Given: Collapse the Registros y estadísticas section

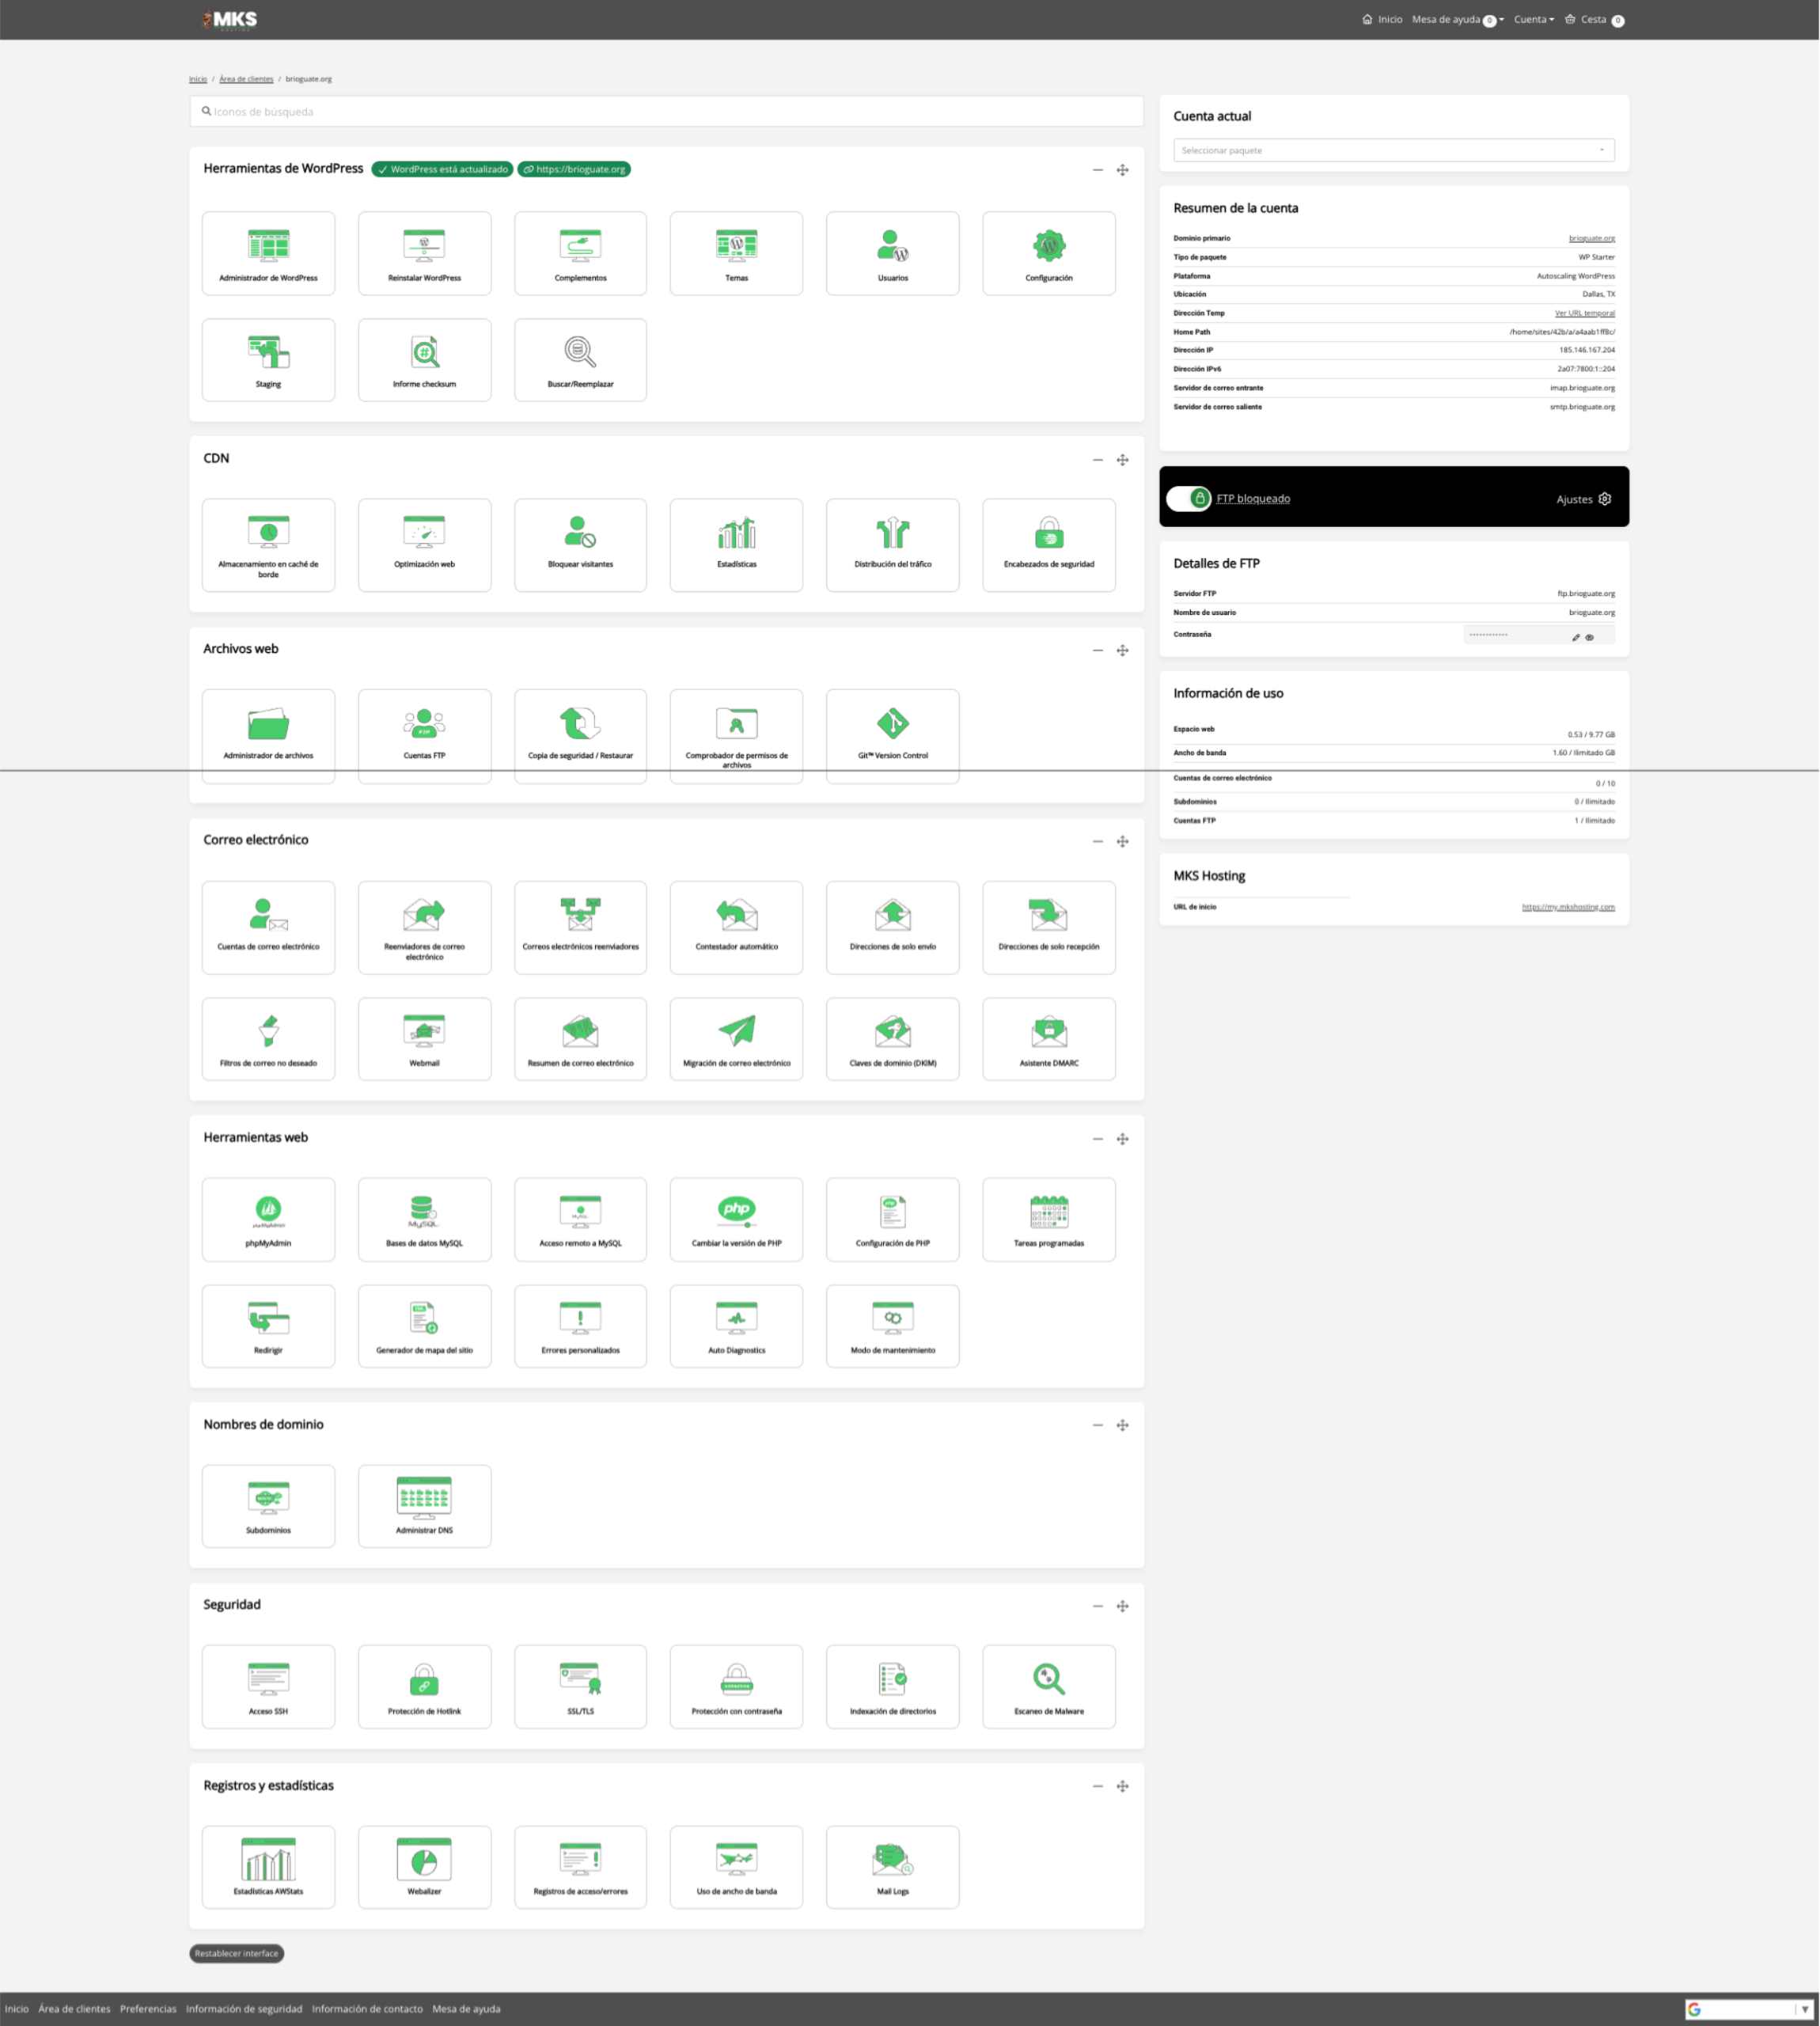Looking at the screenshot, I should [x=1097, y=1786].
